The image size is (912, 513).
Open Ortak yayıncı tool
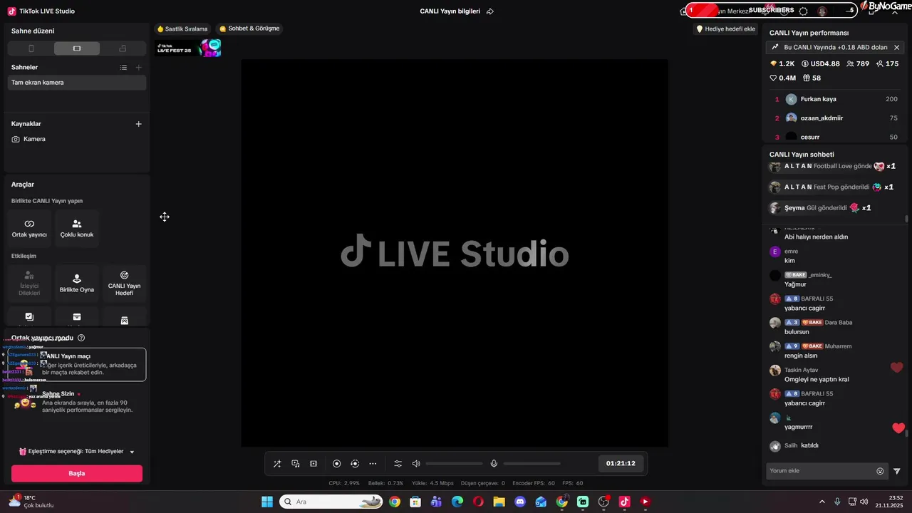click(x=29, y=229)
